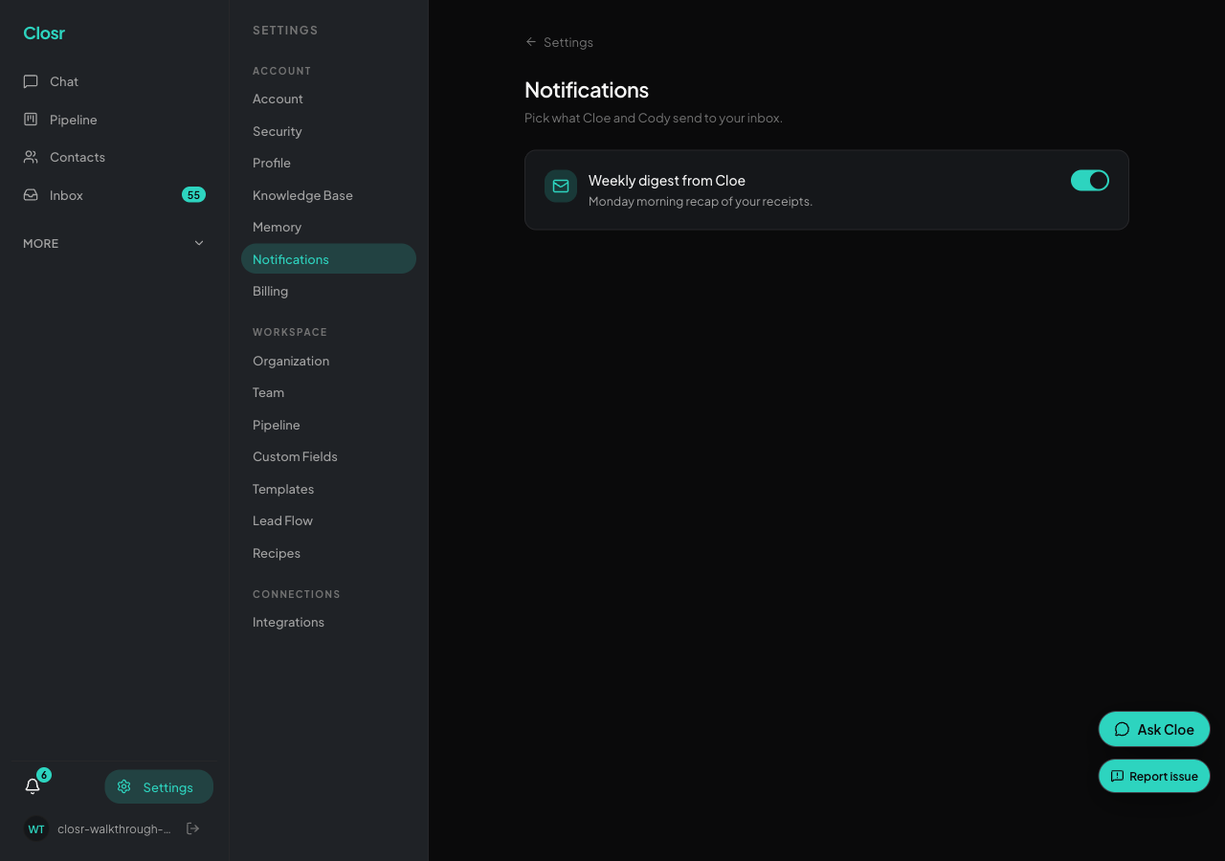Screen dimensions: 1225x861
Task: Open Profile settings page
Action: (x=328, y=163)
